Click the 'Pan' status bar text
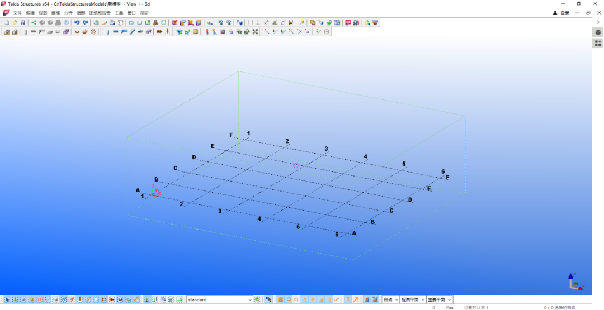Viewport: 604px width, 310px height. [450, 308]
